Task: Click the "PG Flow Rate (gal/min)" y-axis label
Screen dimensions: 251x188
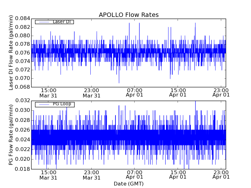Action: coord(11,135)
